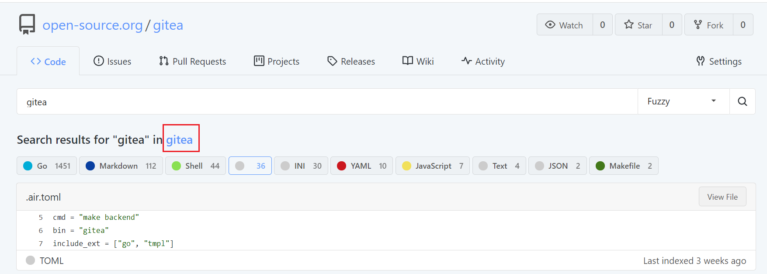Screen dimensions: 767x274
Task: Open the Wiki tab
Action: [418, 61]
